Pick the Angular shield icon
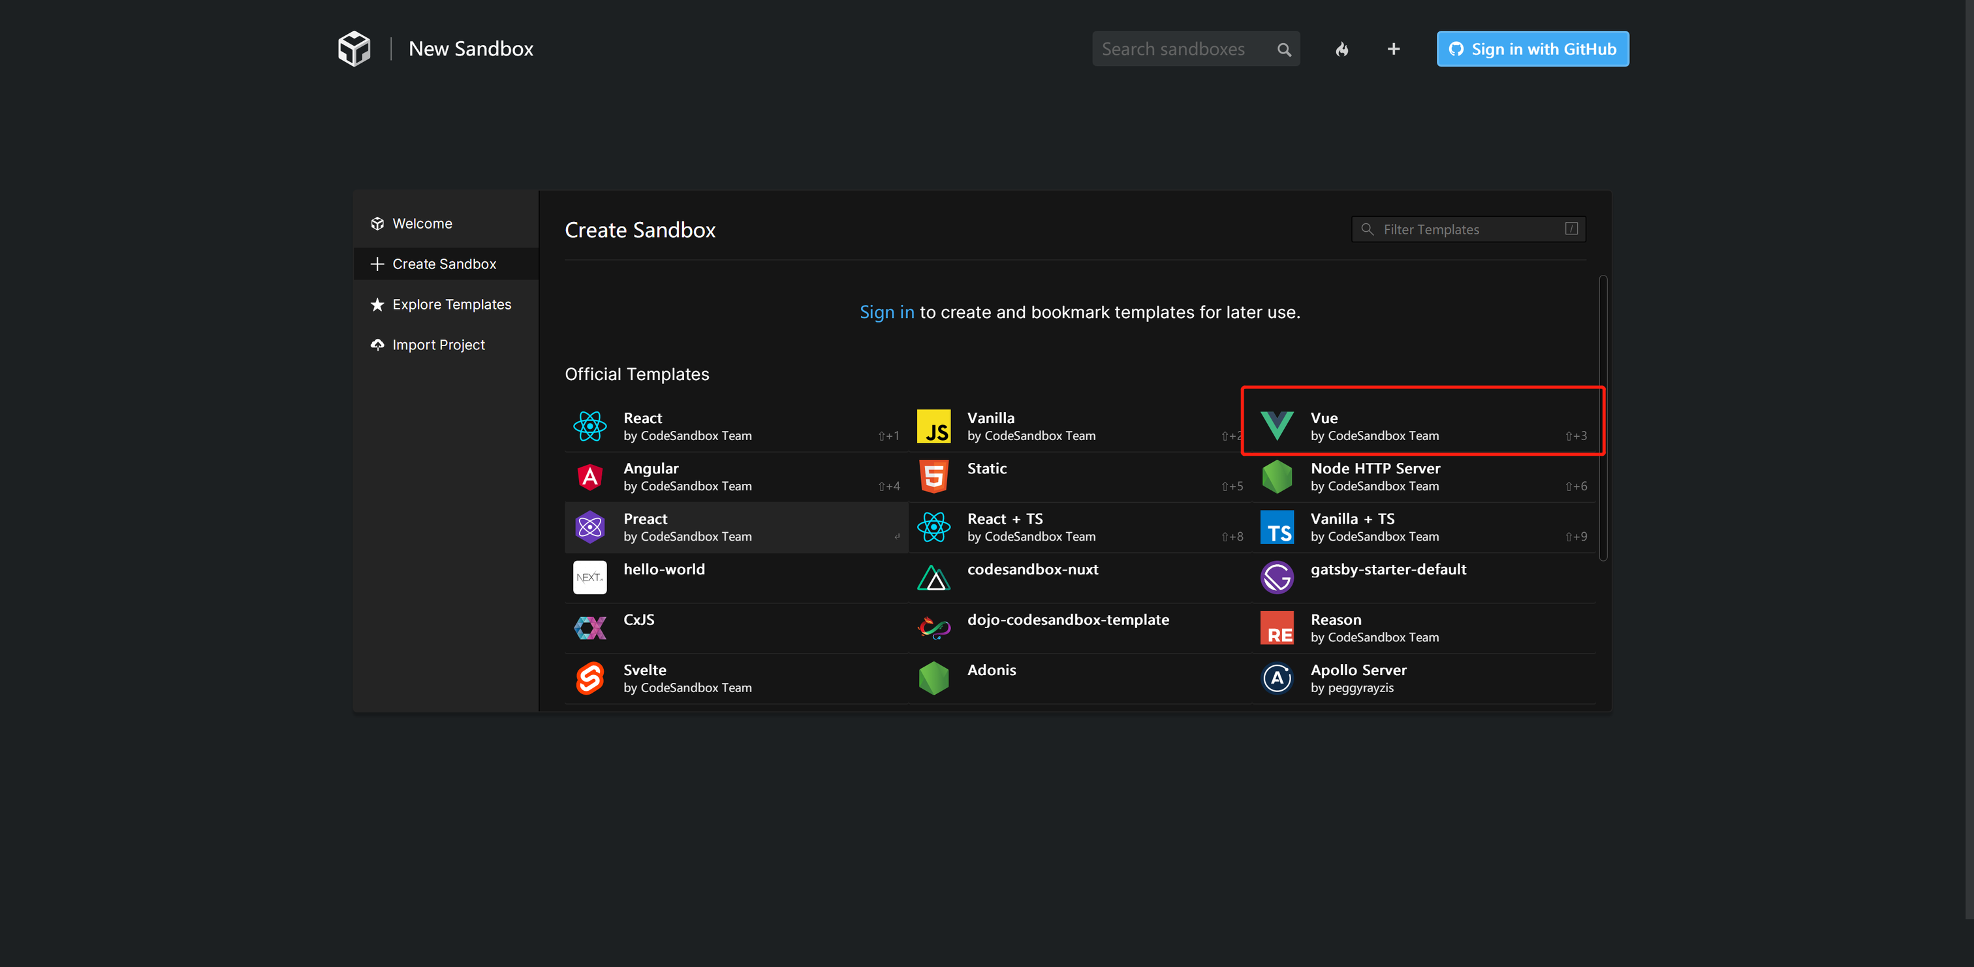Viewport: 1974px width, 967px height. (589, 477)
